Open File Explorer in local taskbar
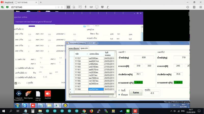 pos(40,111)
